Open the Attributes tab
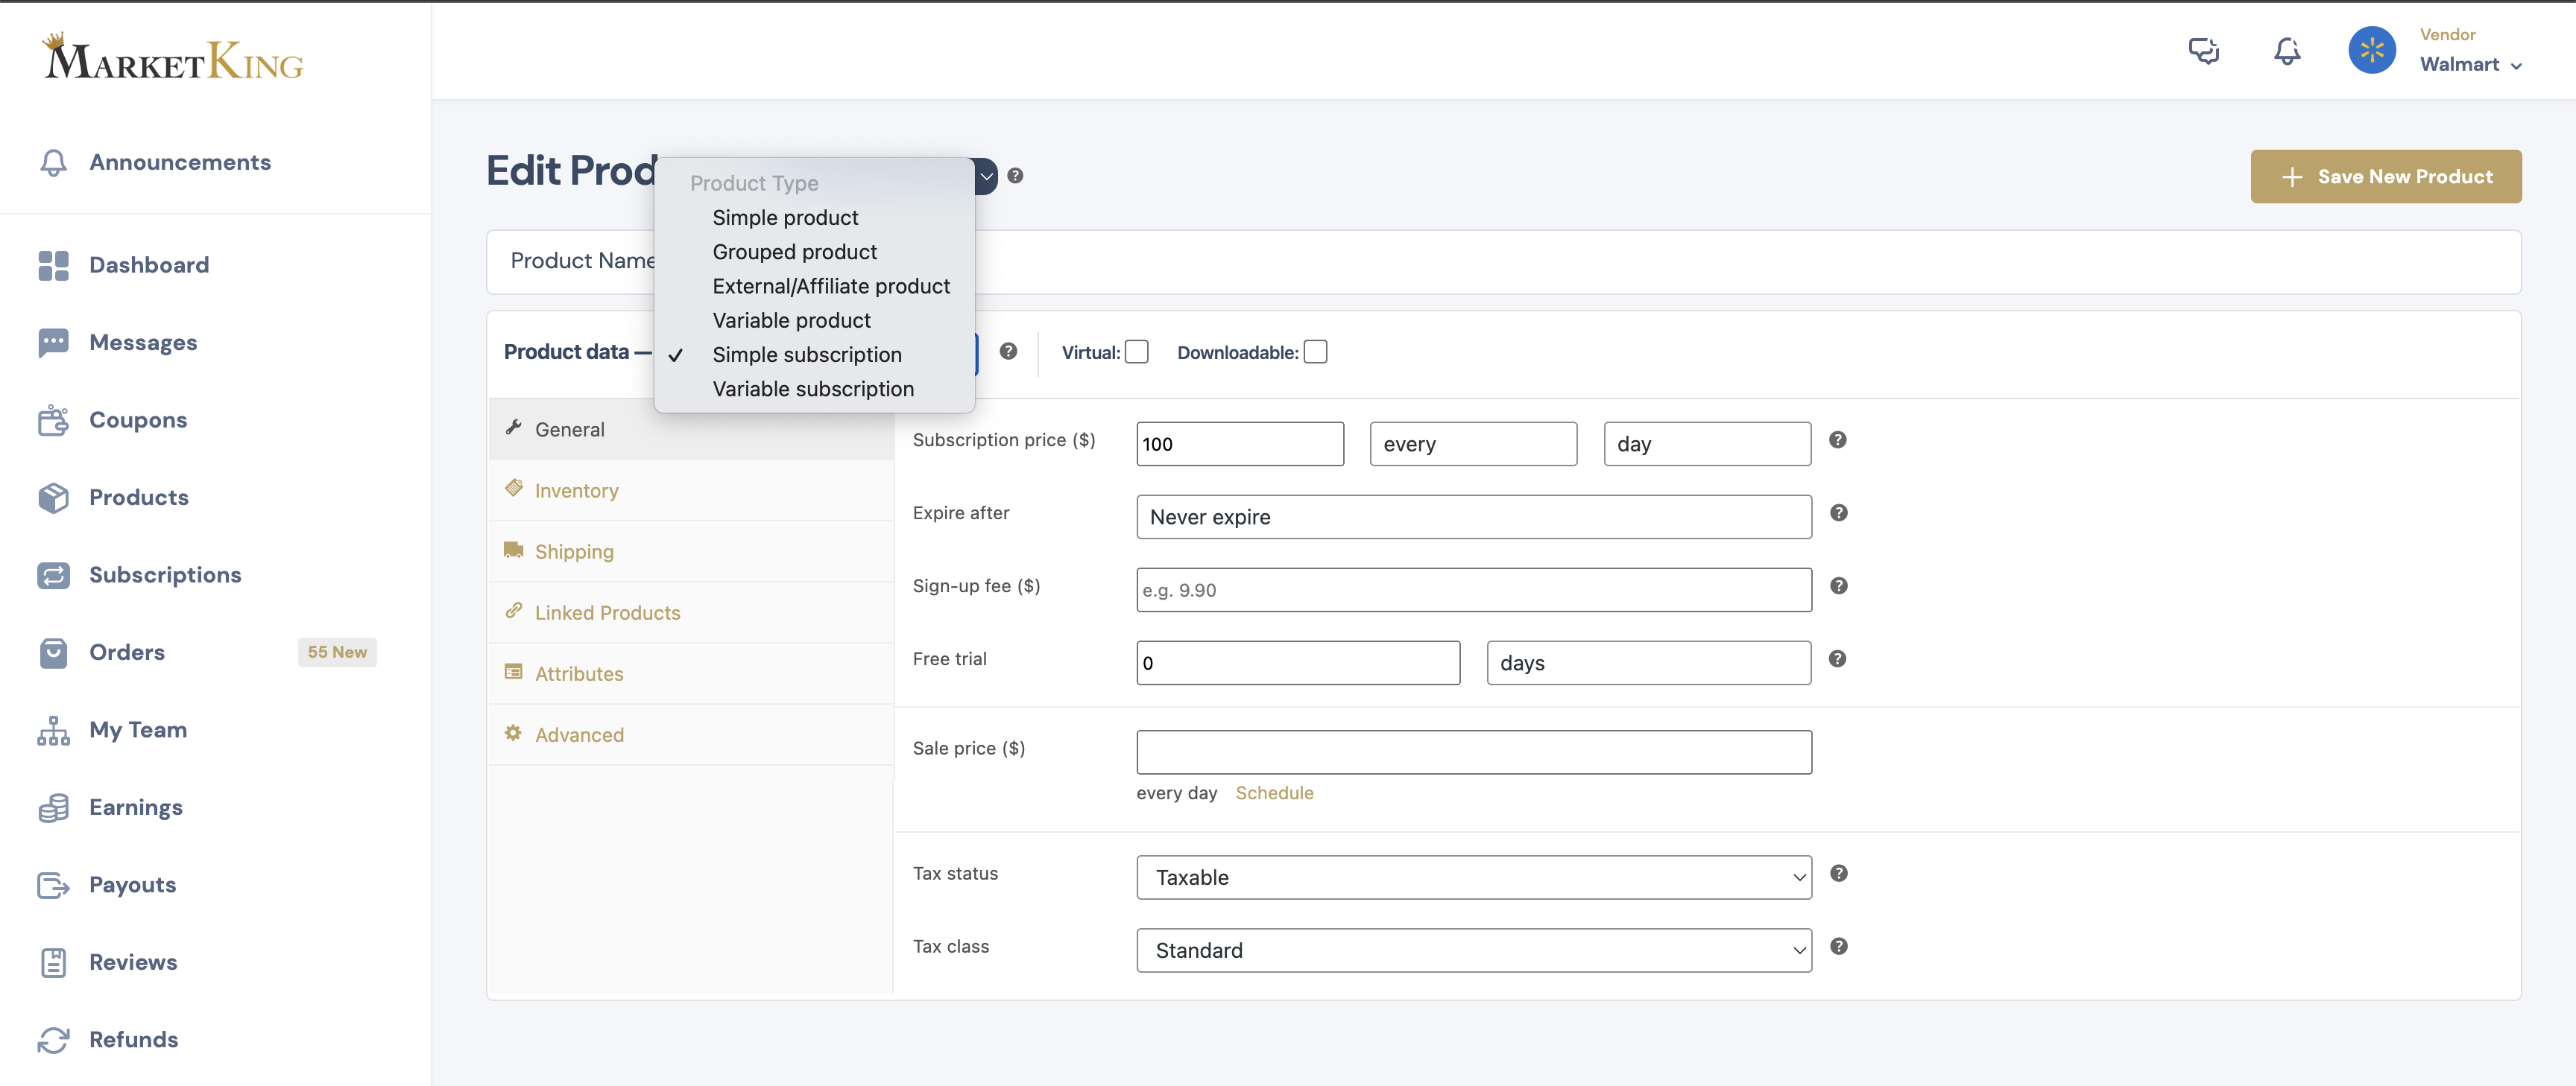Viewport: 2576px width, 1086px height. point(691,673)
